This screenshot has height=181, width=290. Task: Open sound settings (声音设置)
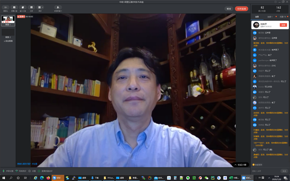(8, 171)
